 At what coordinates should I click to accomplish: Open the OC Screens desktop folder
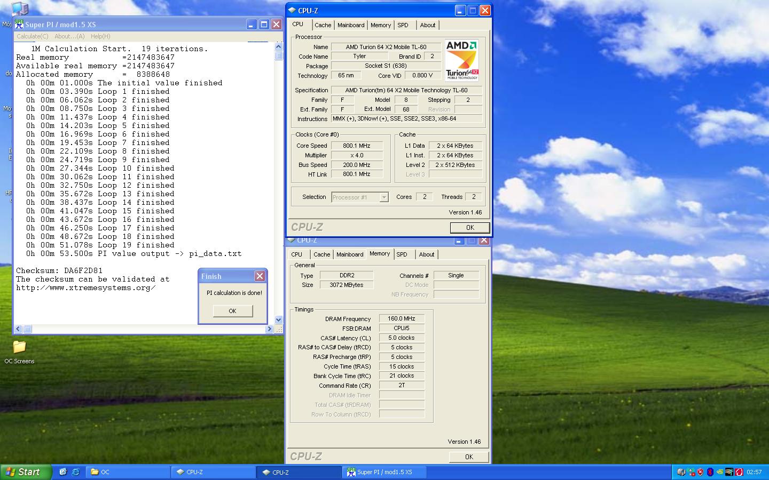coord(19,352)
